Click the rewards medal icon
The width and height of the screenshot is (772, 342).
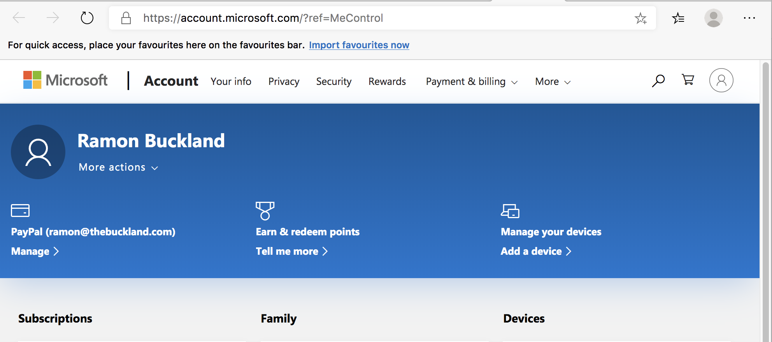tap(265, 211)
